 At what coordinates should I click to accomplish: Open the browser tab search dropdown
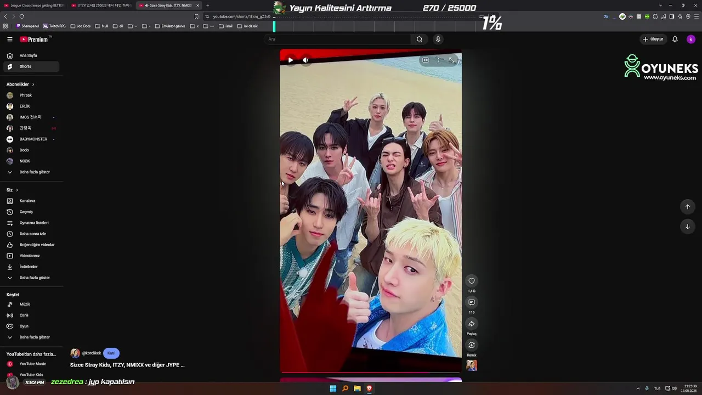660,5
